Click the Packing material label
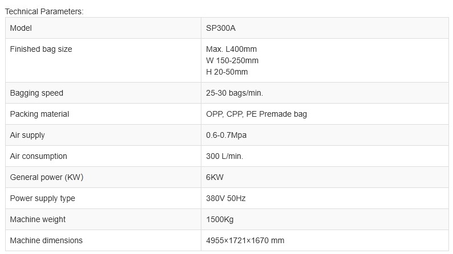 (39, 114)
